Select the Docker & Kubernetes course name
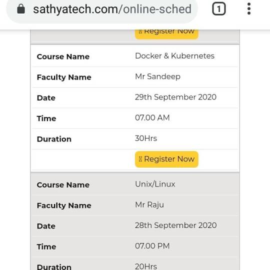Screen dimensions: 270x270 point(175,56)
